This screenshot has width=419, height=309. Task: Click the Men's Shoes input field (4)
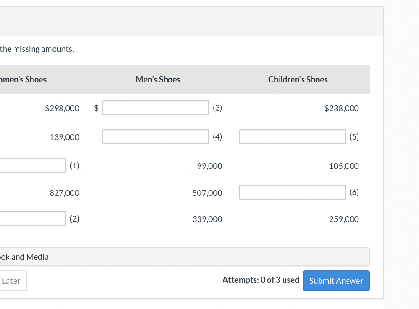pyautogui.click(x=156, y=137)
